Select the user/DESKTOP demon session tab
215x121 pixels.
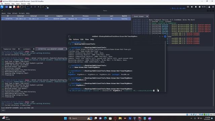click(51, 49)
